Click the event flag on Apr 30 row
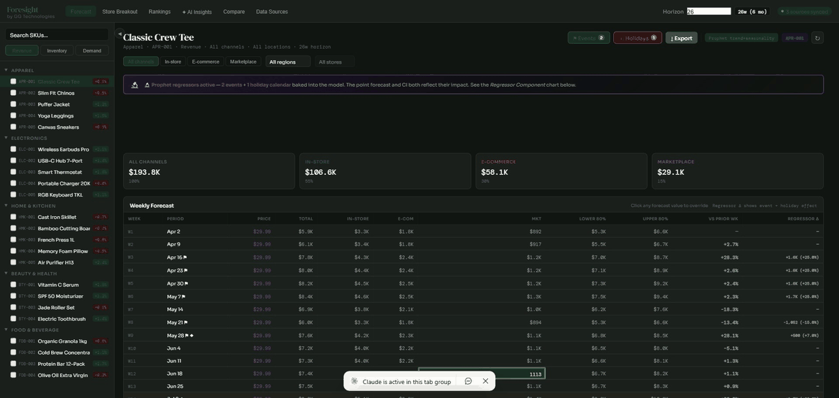Viewport: 839px width, 398px height. (185, 283)
